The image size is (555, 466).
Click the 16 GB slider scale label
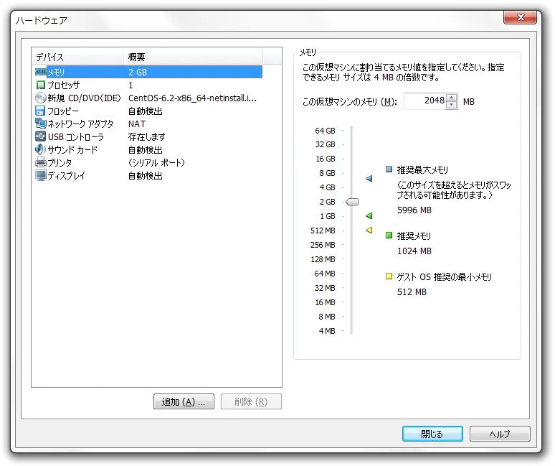point(326,159)
